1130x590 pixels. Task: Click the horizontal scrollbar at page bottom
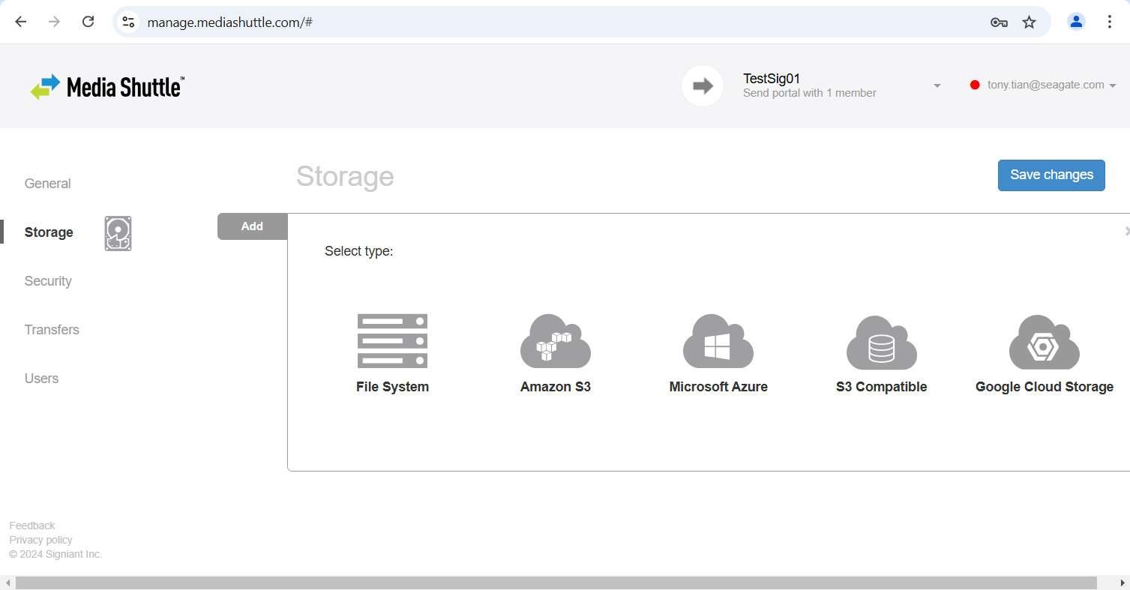(555, 583)
